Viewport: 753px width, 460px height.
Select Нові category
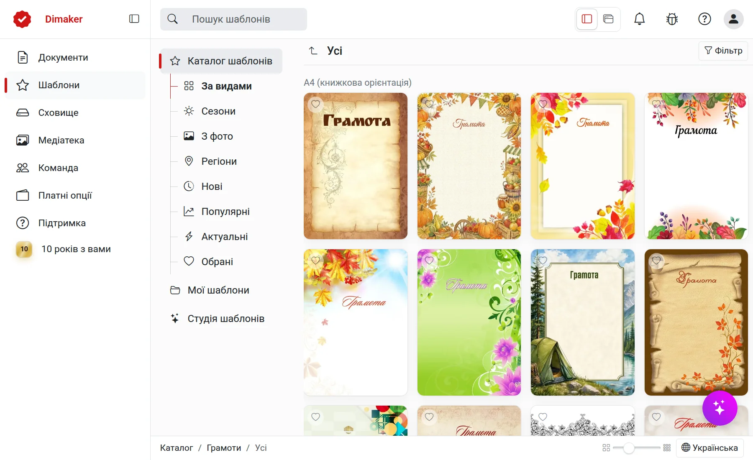[x=226, y=187]
